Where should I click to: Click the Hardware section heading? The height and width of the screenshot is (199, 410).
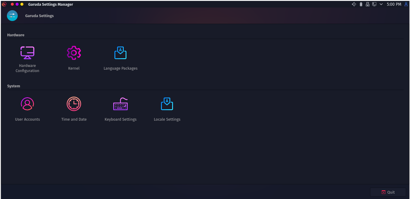pyautogui.click(x=16, y=35)
